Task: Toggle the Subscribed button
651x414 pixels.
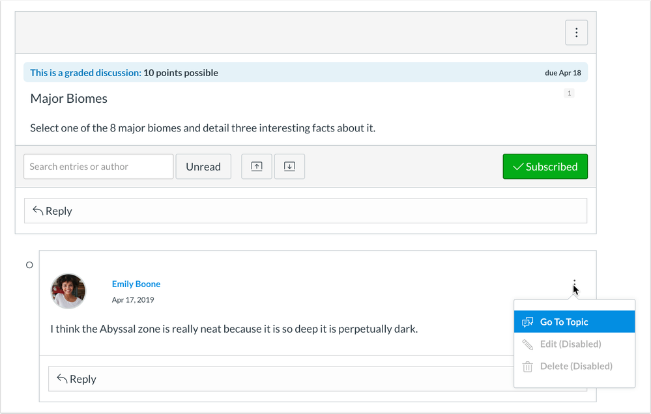Action: pyautogui.click(x=545, y=167)
